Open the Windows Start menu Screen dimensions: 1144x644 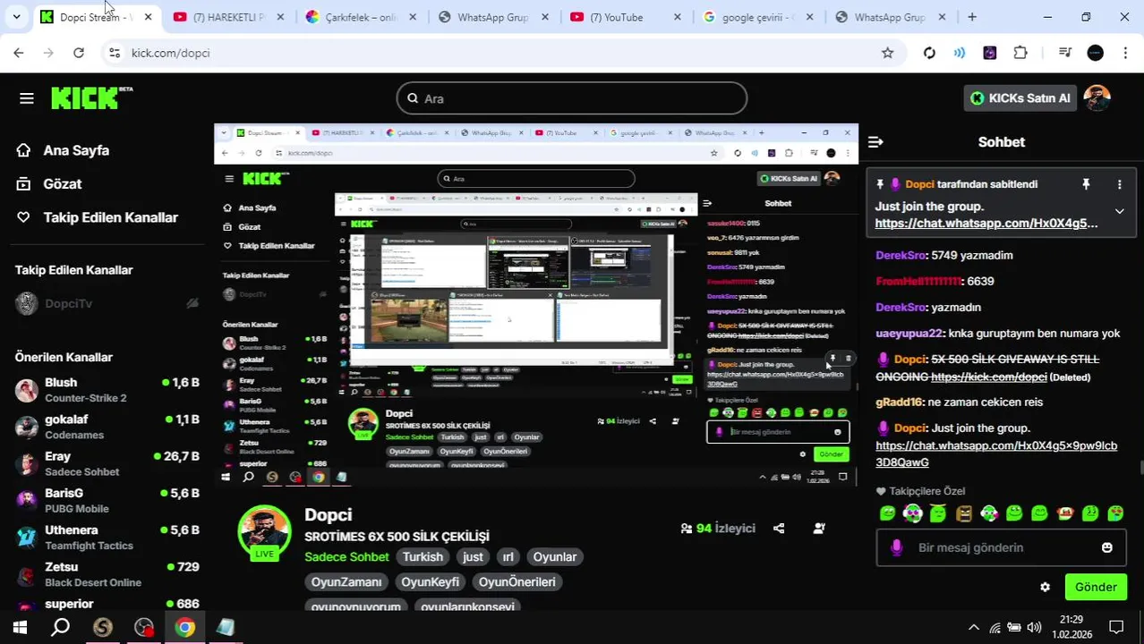pyautogui.click(x=20, y=628)
